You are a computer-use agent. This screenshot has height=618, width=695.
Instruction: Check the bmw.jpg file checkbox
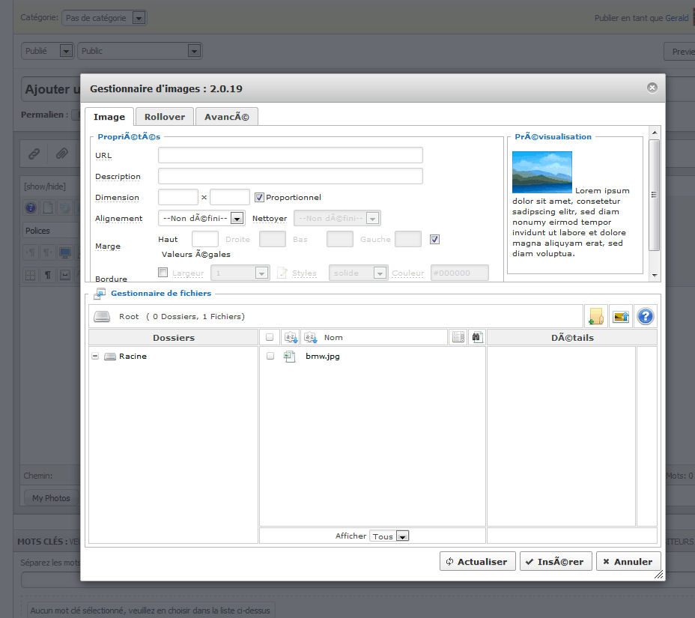click(270, 357)
